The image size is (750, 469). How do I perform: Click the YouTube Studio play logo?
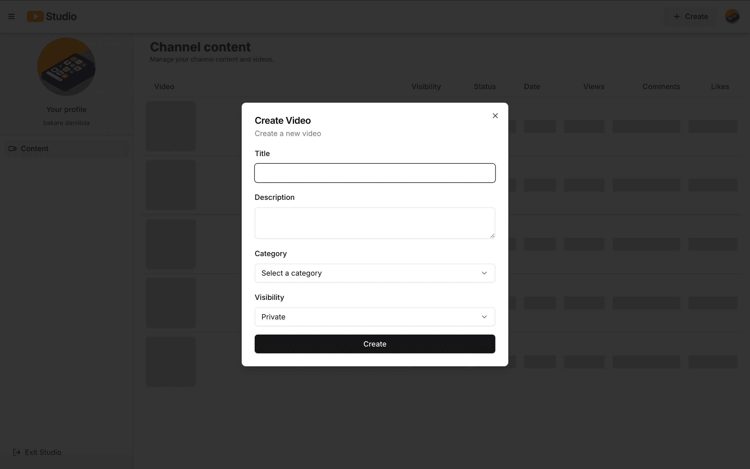35,16
